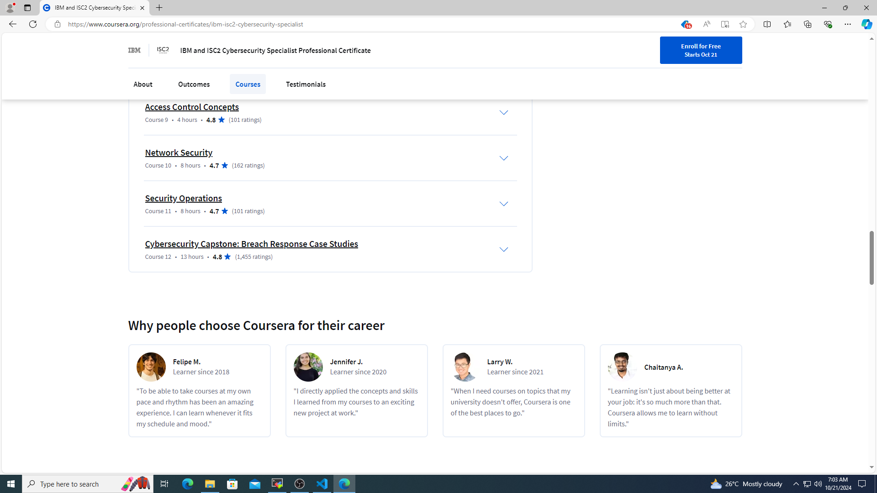Click Felipe M. profile photo

tap(151, 367)
